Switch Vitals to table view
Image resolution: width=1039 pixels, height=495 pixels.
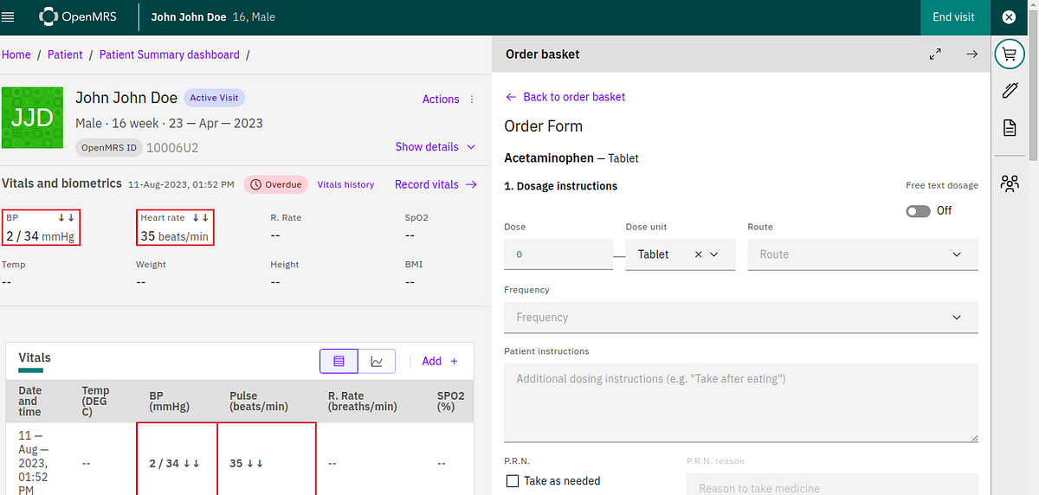339,361
